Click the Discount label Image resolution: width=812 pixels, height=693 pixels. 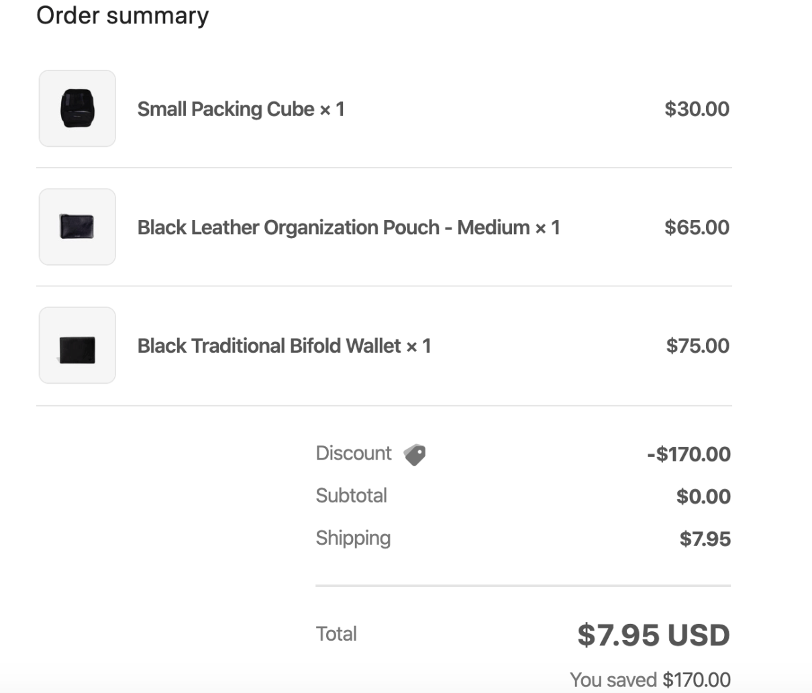tap(354, 454)
